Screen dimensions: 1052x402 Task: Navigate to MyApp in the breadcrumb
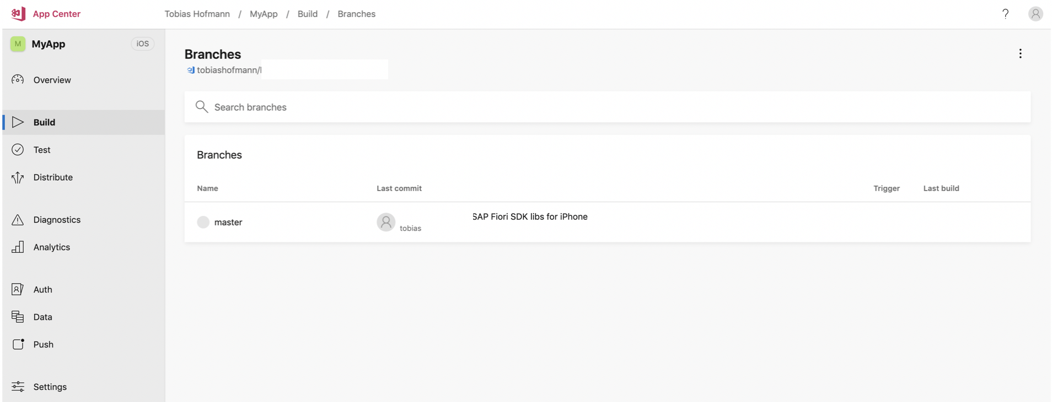point(264,14)
